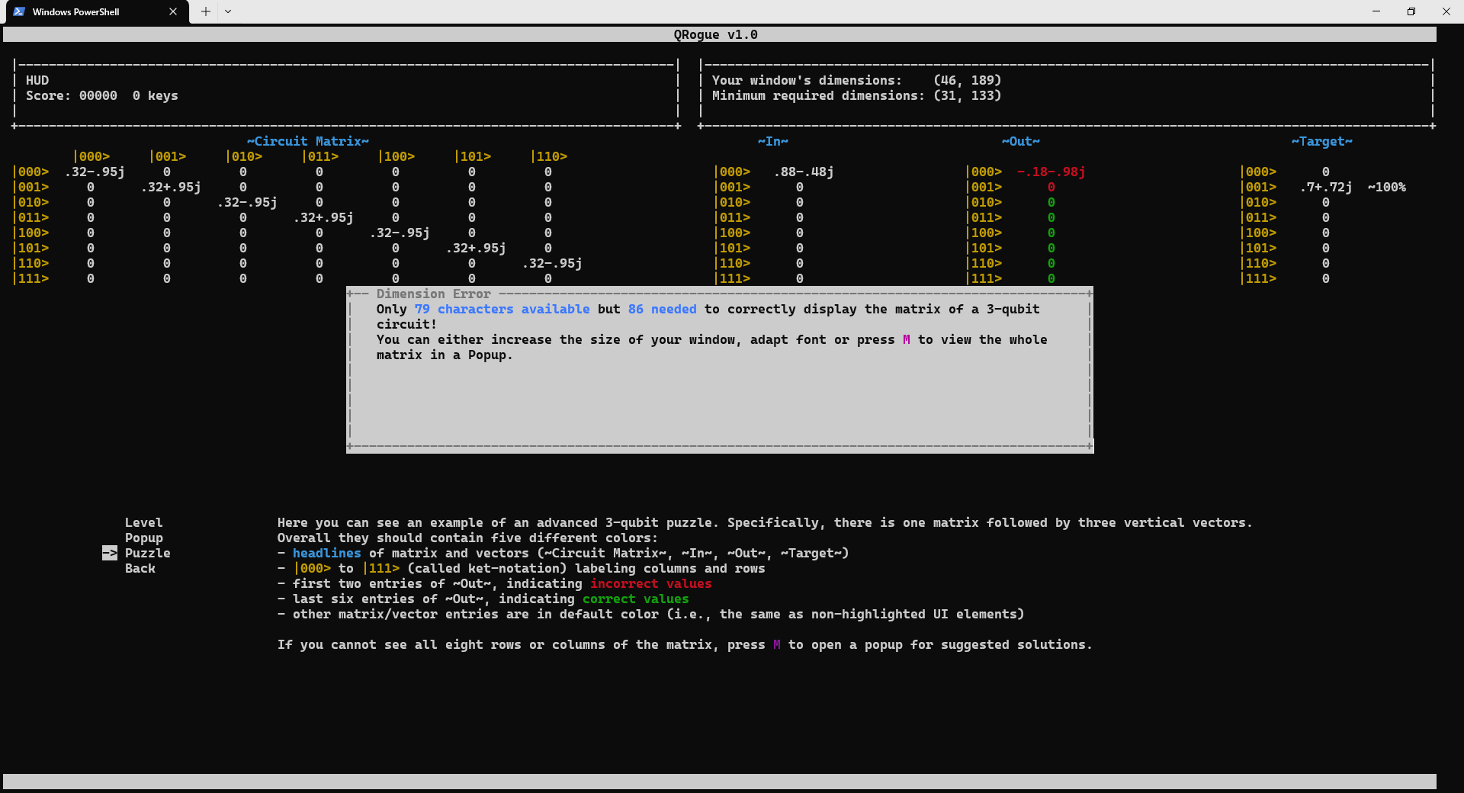The width and height of the screenshot is (1464, 793).
Task: Open the tab options chevron
Action: [228, 11]
